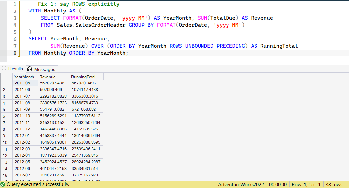349x188 pixels.
Task: Select Revenue value '507096.469'
Action: (x=53, y=89)
